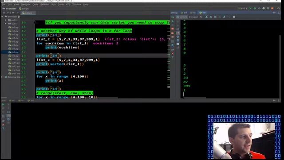The image size is (284, 160).
Task: Open the File menu
Action: click(x=4, y=4)
